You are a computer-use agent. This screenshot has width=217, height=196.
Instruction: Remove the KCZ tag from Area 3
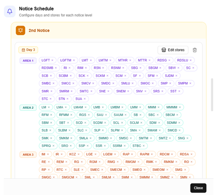point(78,154)
